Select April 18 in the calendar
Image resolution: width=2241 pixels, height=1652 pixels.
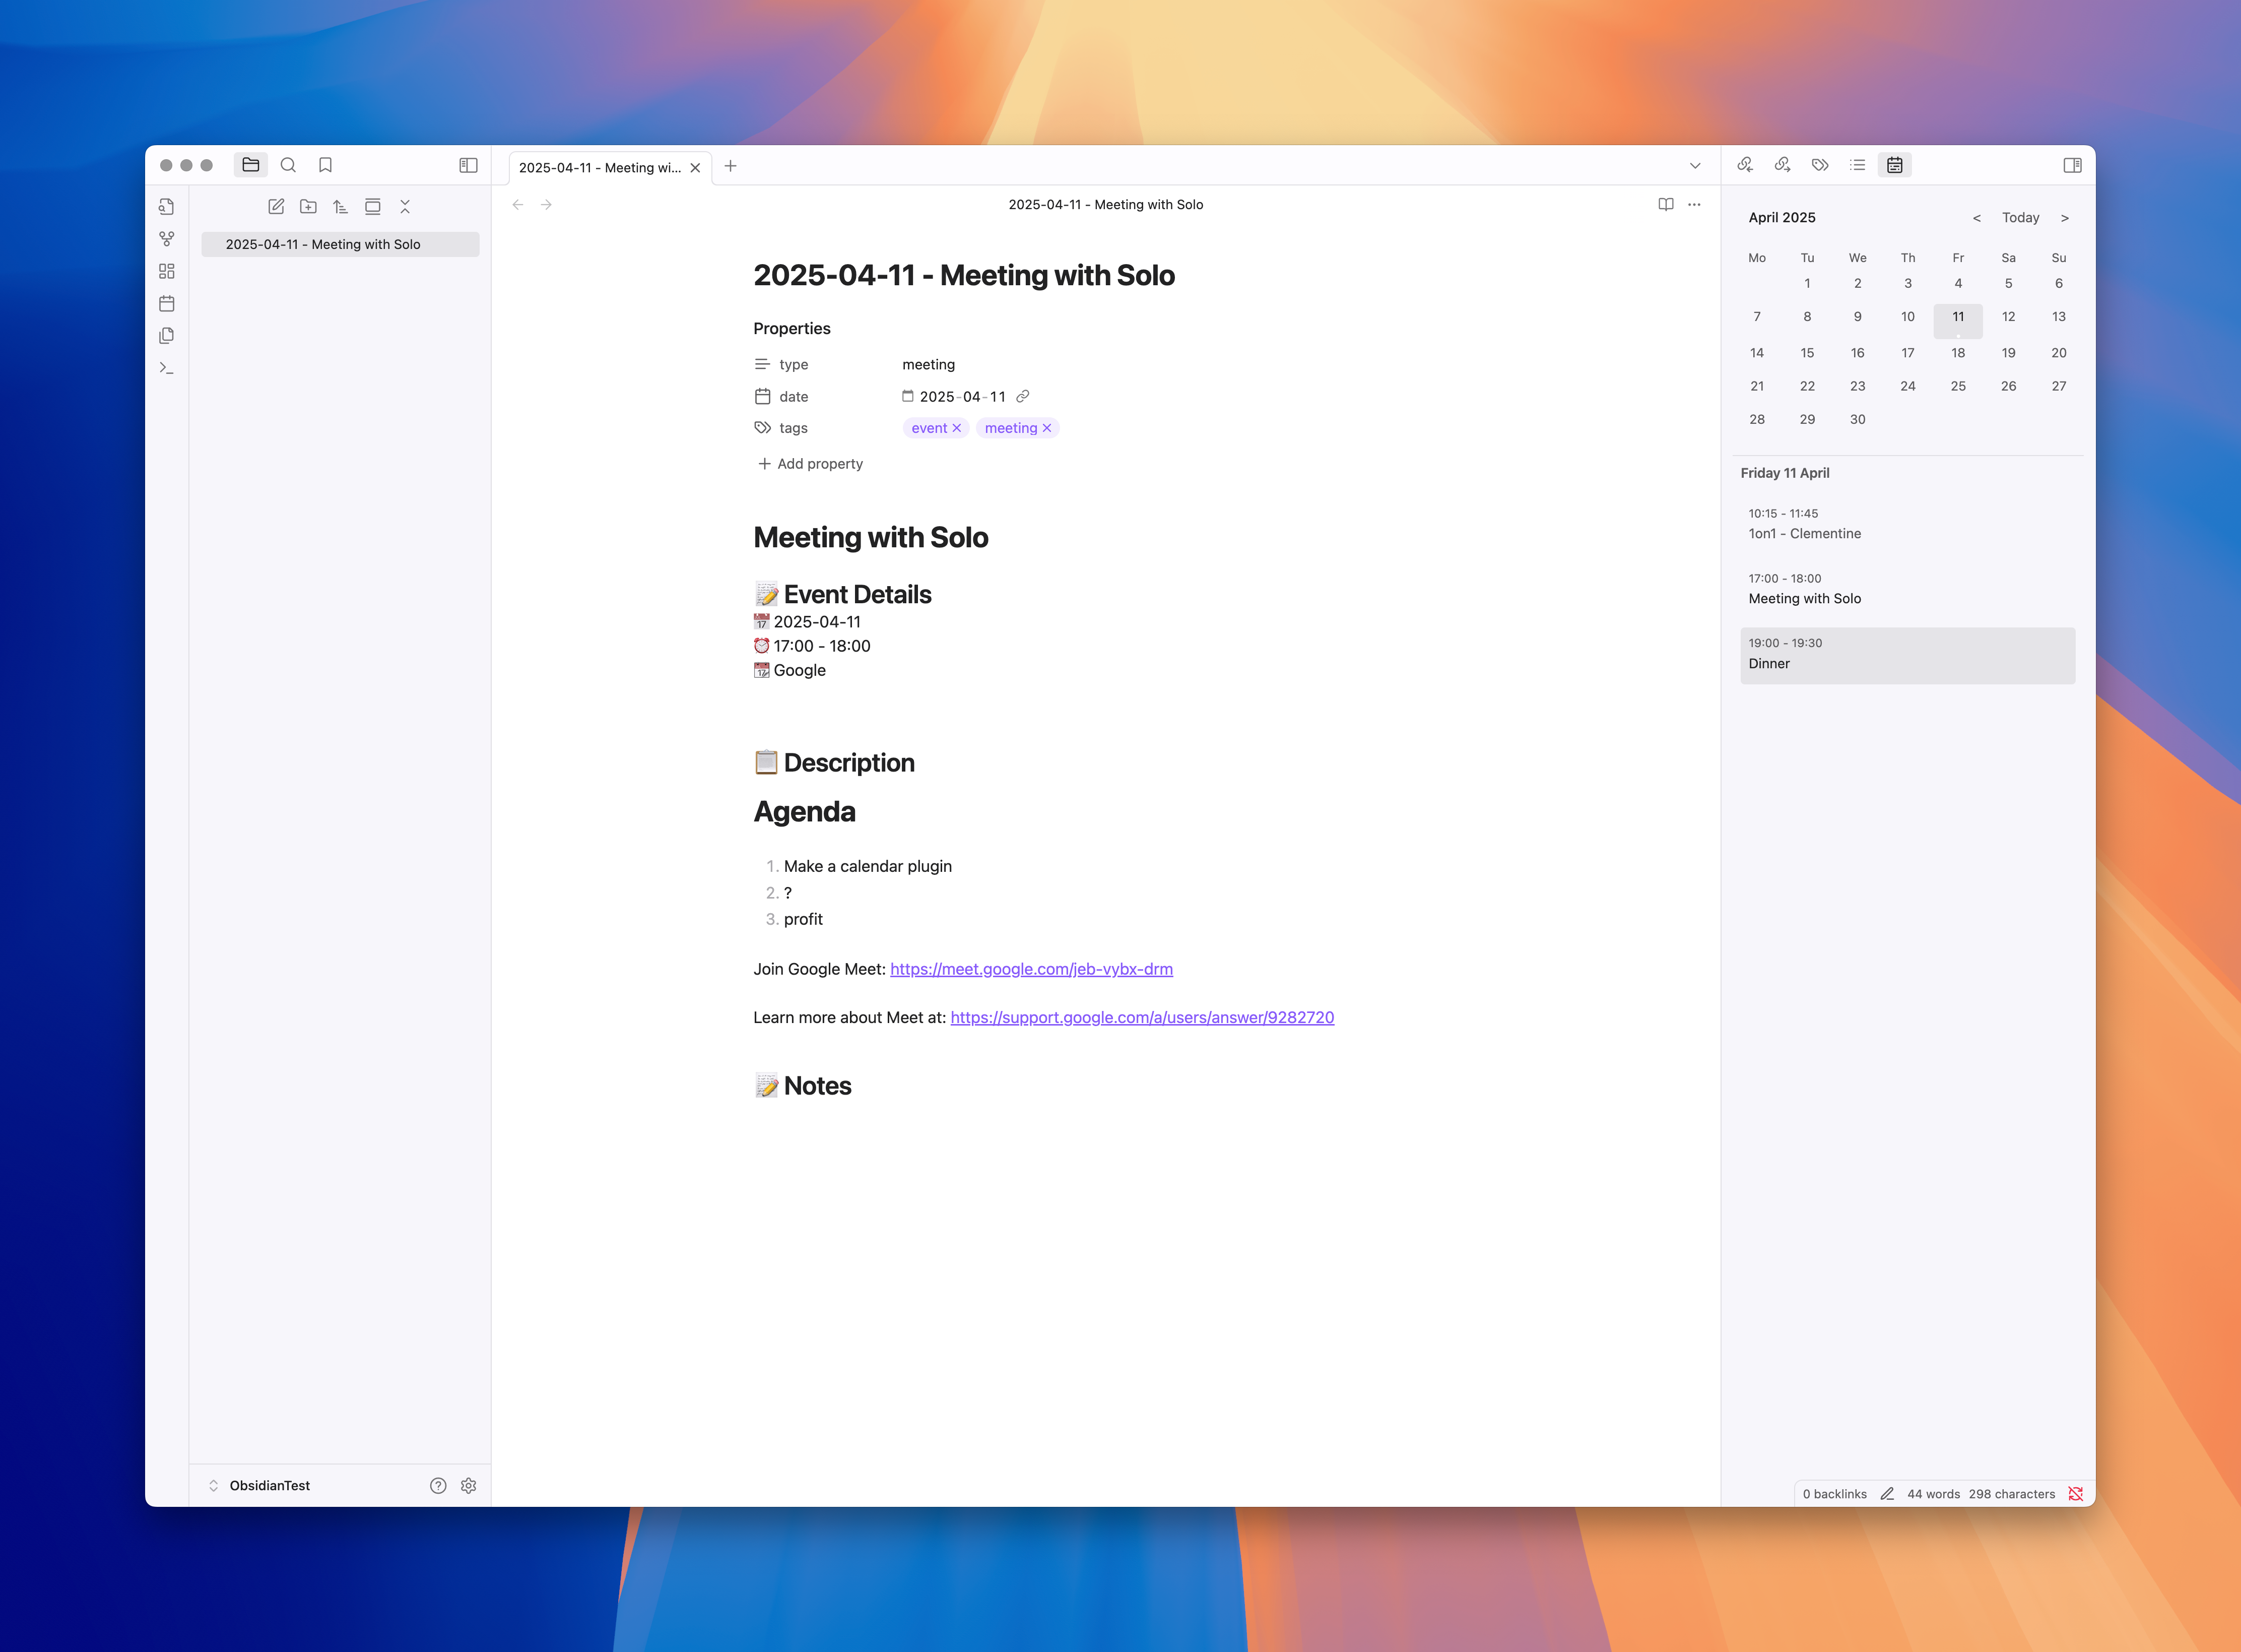[x=1957, y=353]
